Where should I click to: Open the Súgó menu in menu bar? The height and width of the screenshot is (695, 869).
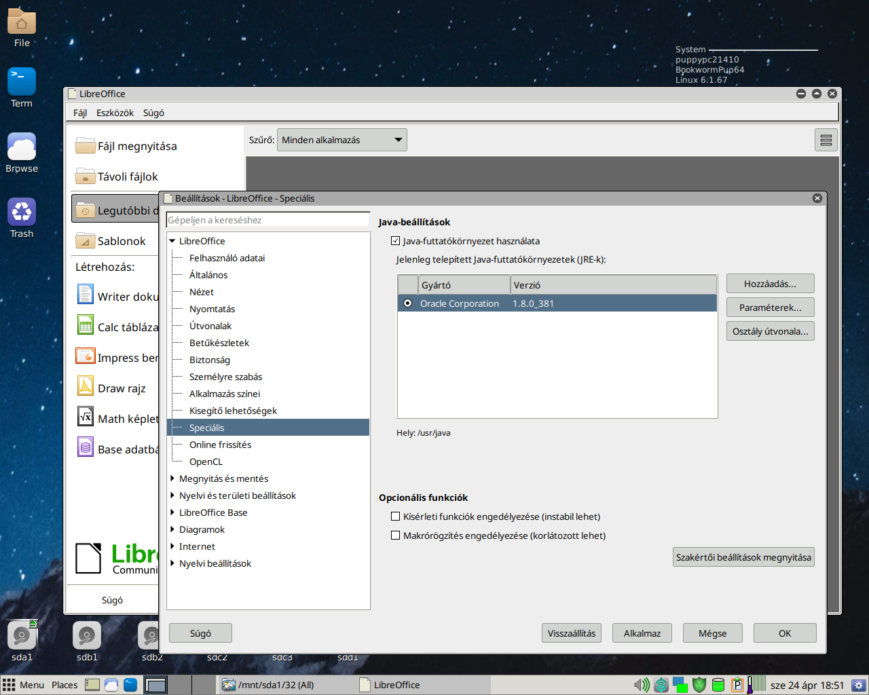point(153,113)
